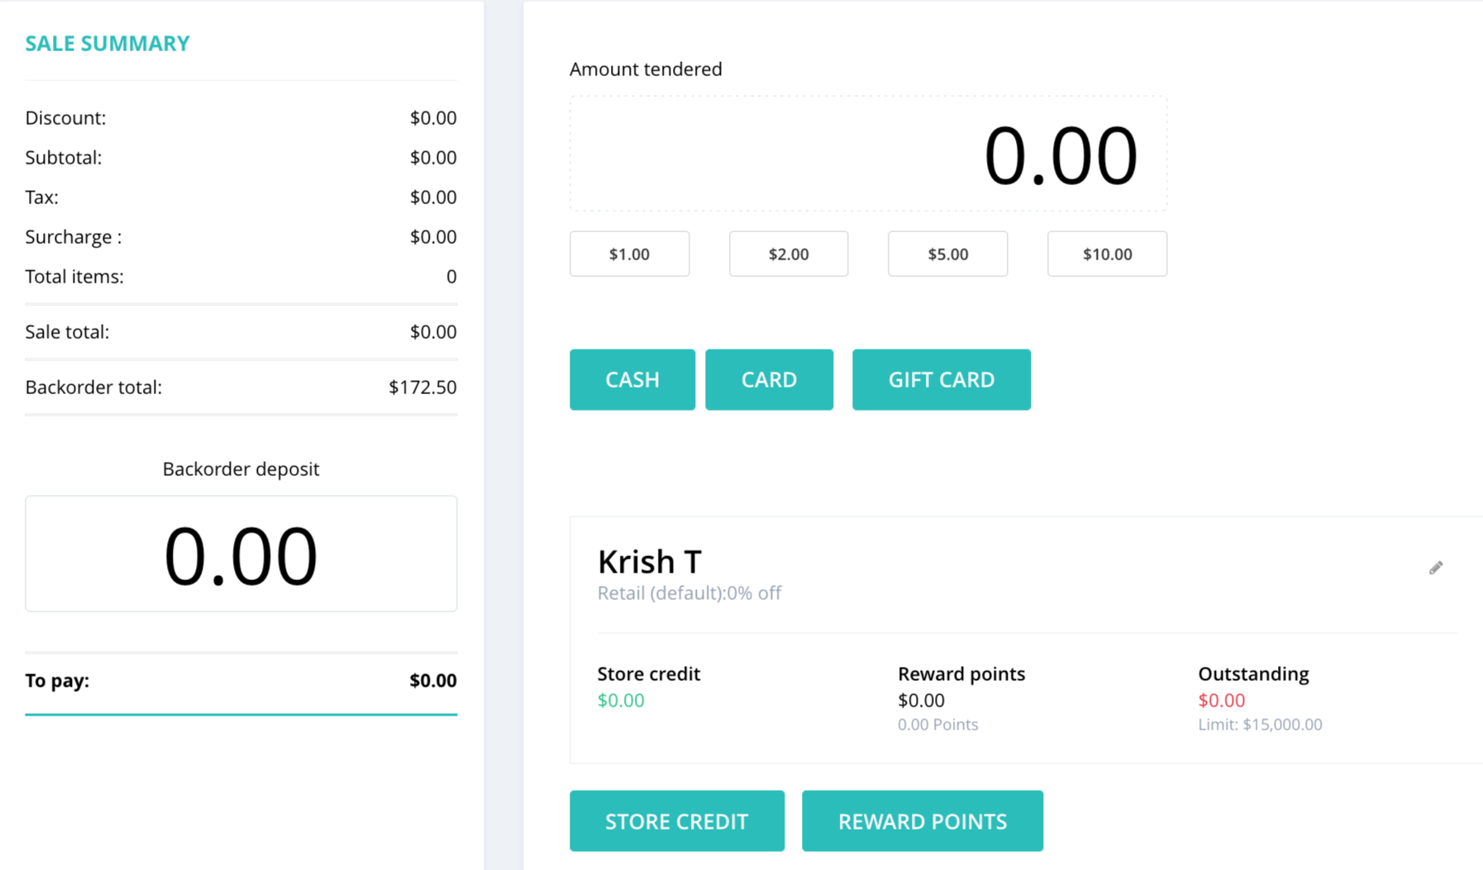Pay with the CASH button
This screenshot has width=1483, height=870.
click(632, 379)
